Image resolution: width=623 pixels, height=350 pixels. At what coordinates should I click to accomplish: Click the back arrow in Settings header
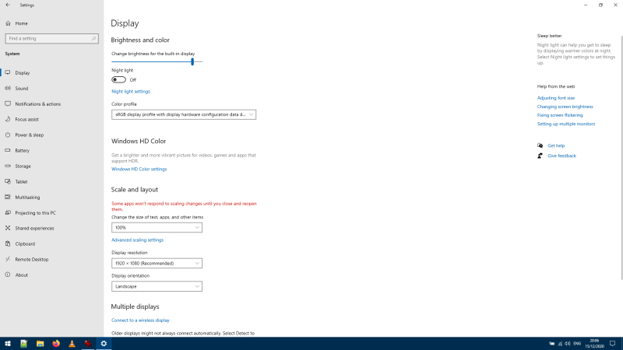(x=7, y=5)
